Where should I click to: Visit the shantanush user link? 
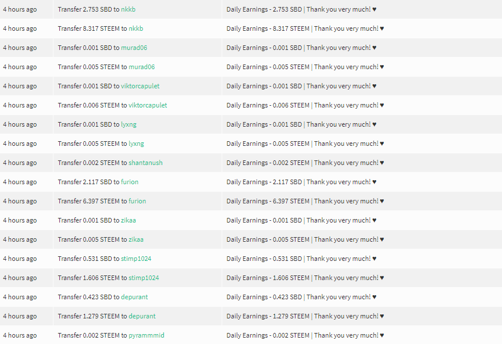(145, 163)
